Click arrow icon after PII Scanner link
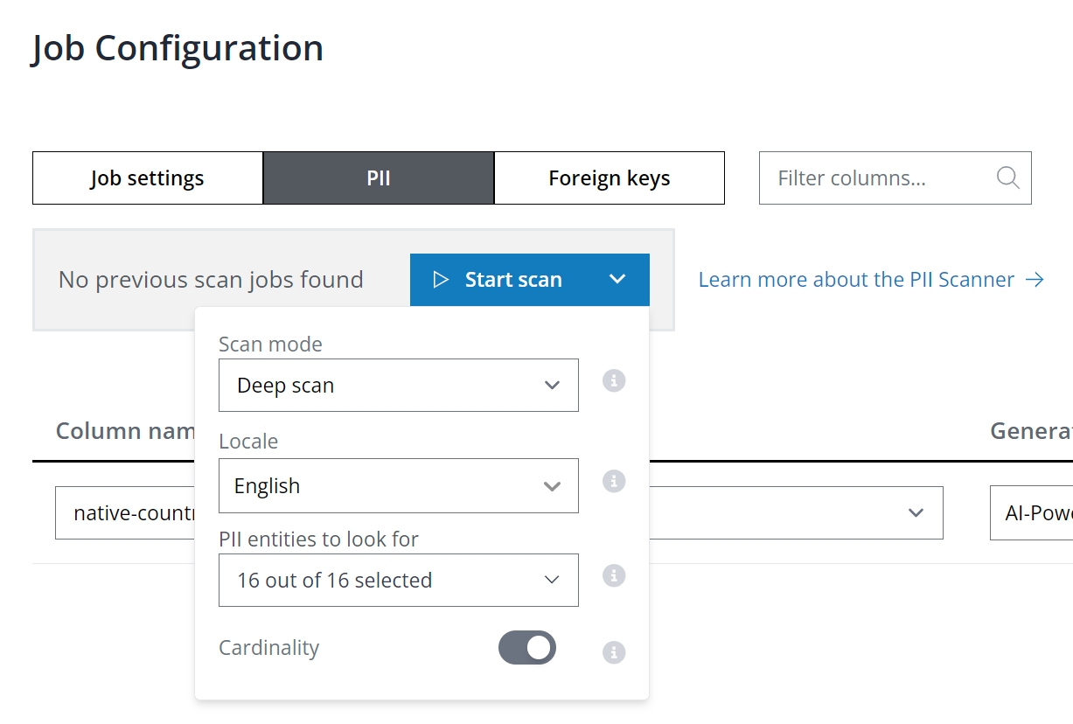This screenshot has width=1073, height=724. tap(1035, 280)
